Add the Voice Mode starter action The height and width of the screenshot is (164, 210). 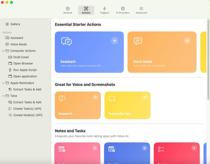tap(187, 41)
